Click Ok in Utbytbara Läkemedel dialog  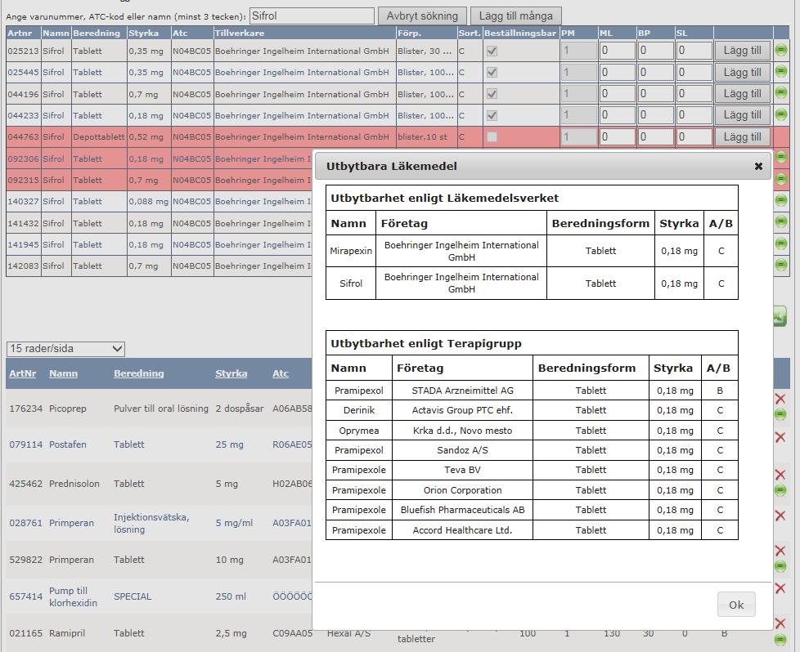click(736, 605)
